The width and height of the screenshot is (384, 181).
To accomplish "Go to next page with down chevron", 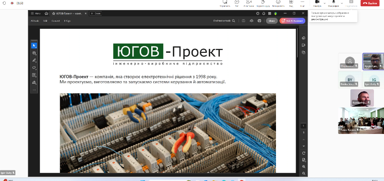I will (304, 146).
